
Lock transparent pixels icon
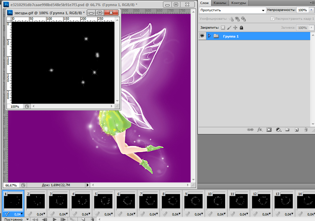coord(223,28)
